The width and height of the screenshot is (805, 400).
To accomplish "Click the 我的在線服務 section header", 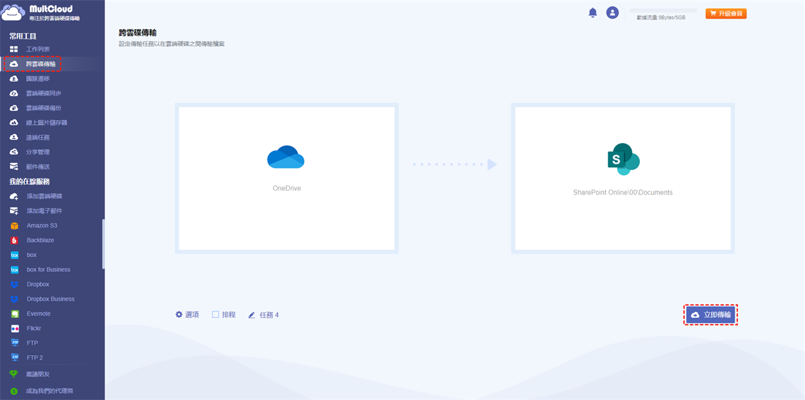I will [30, 181].
